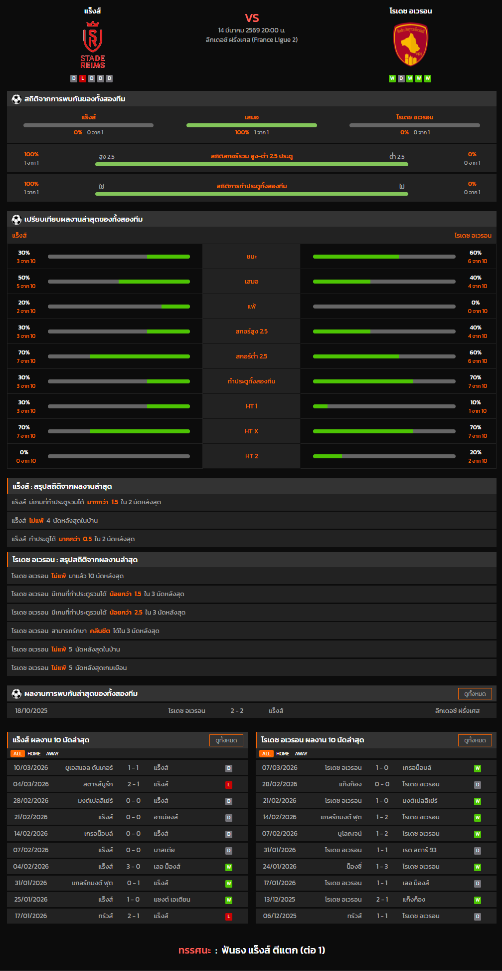This screenshot has height=971, width=502.
Task: Open view-all button for Reims last 10 matches
Action: point(226,740)
